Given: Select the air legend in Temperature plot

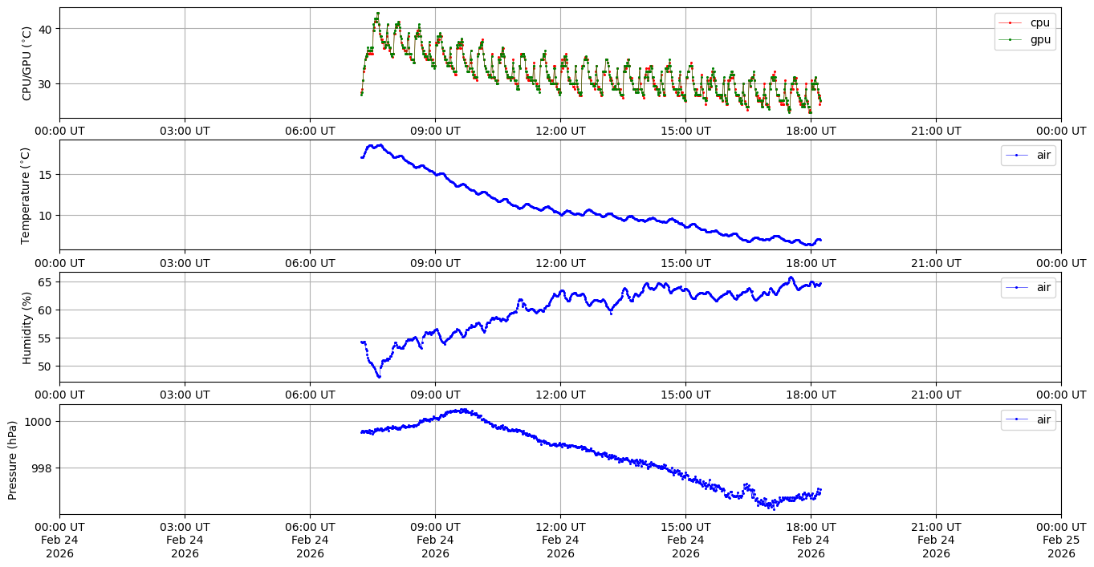Looking at the screenshot, I should tap(1028, 156).
